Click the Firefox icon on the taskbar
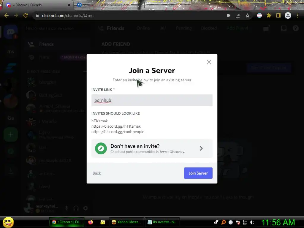Viewport: 304px width, 228px height. click(90, 222)
